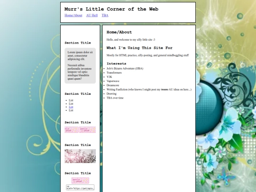Screen dimensions: 256x192
Task: Click the struck-through word 'insane' in Fanfiction item
Action: (165, 90)
